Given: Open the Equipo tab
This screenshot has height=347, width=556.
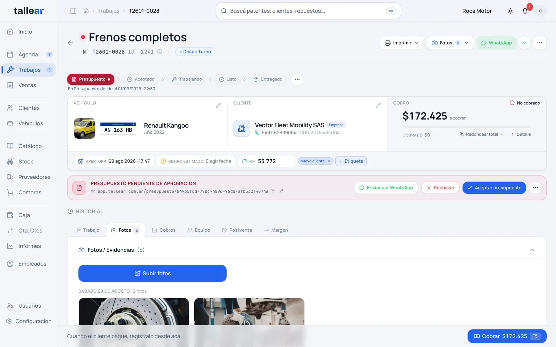Looking at the screenshot, I should click(199, 230).
